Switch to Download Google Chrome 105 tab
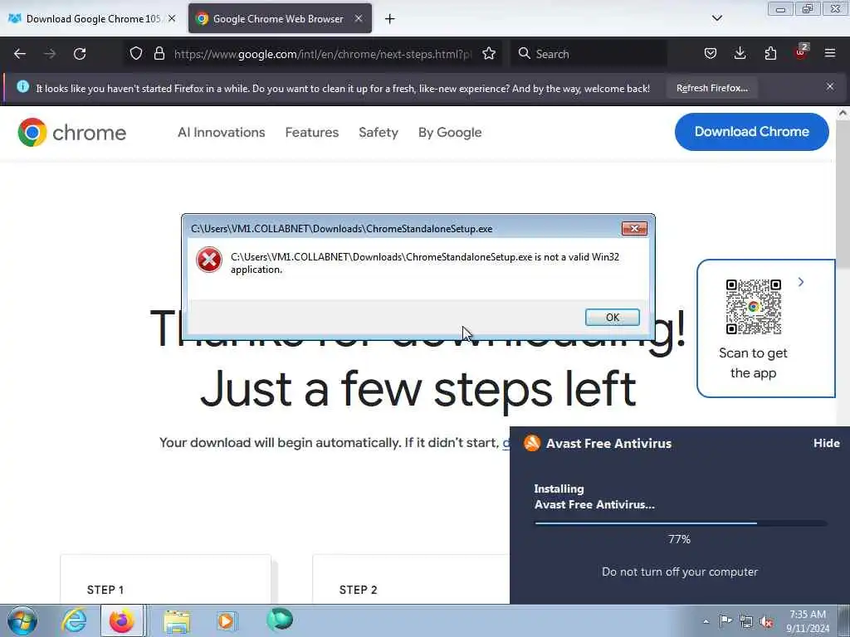This screenshot has width=850, height=637. [x=93, y=18]
